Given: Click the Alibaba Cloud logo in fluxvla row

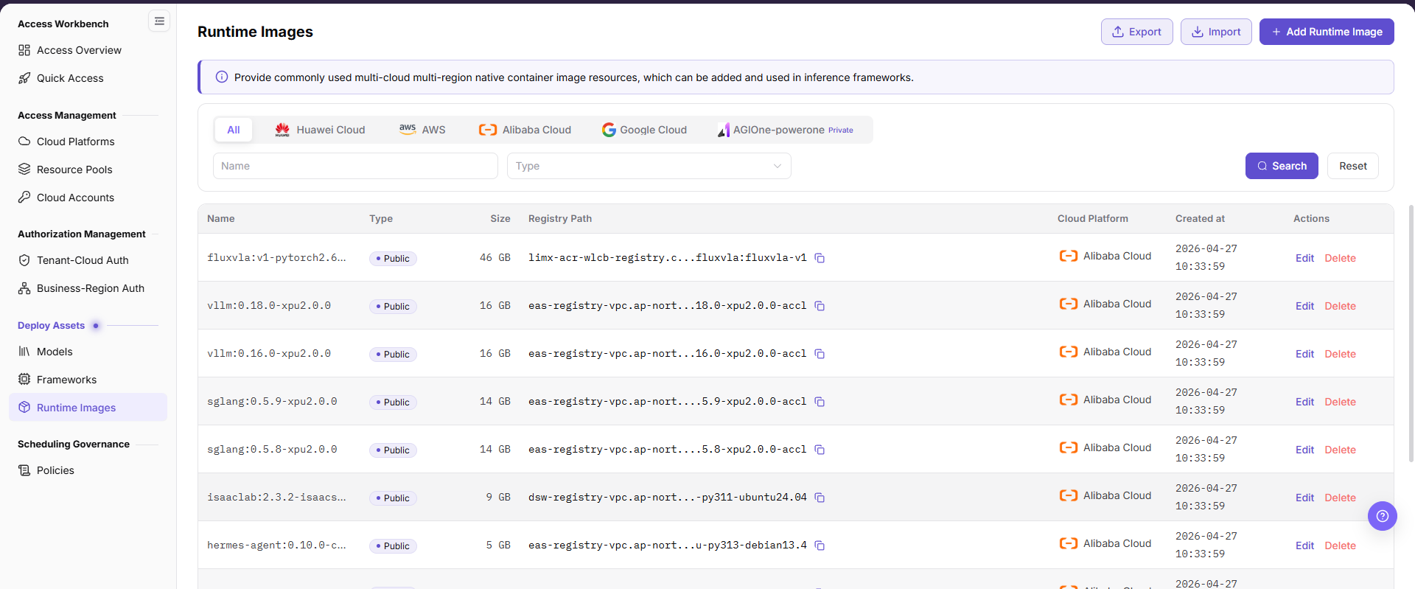Looking at the screenshot, I should pos(1069,256).
